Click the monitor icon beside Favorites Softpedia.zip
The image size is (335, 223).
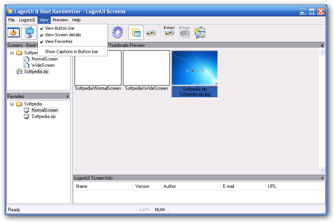point(27,116)
